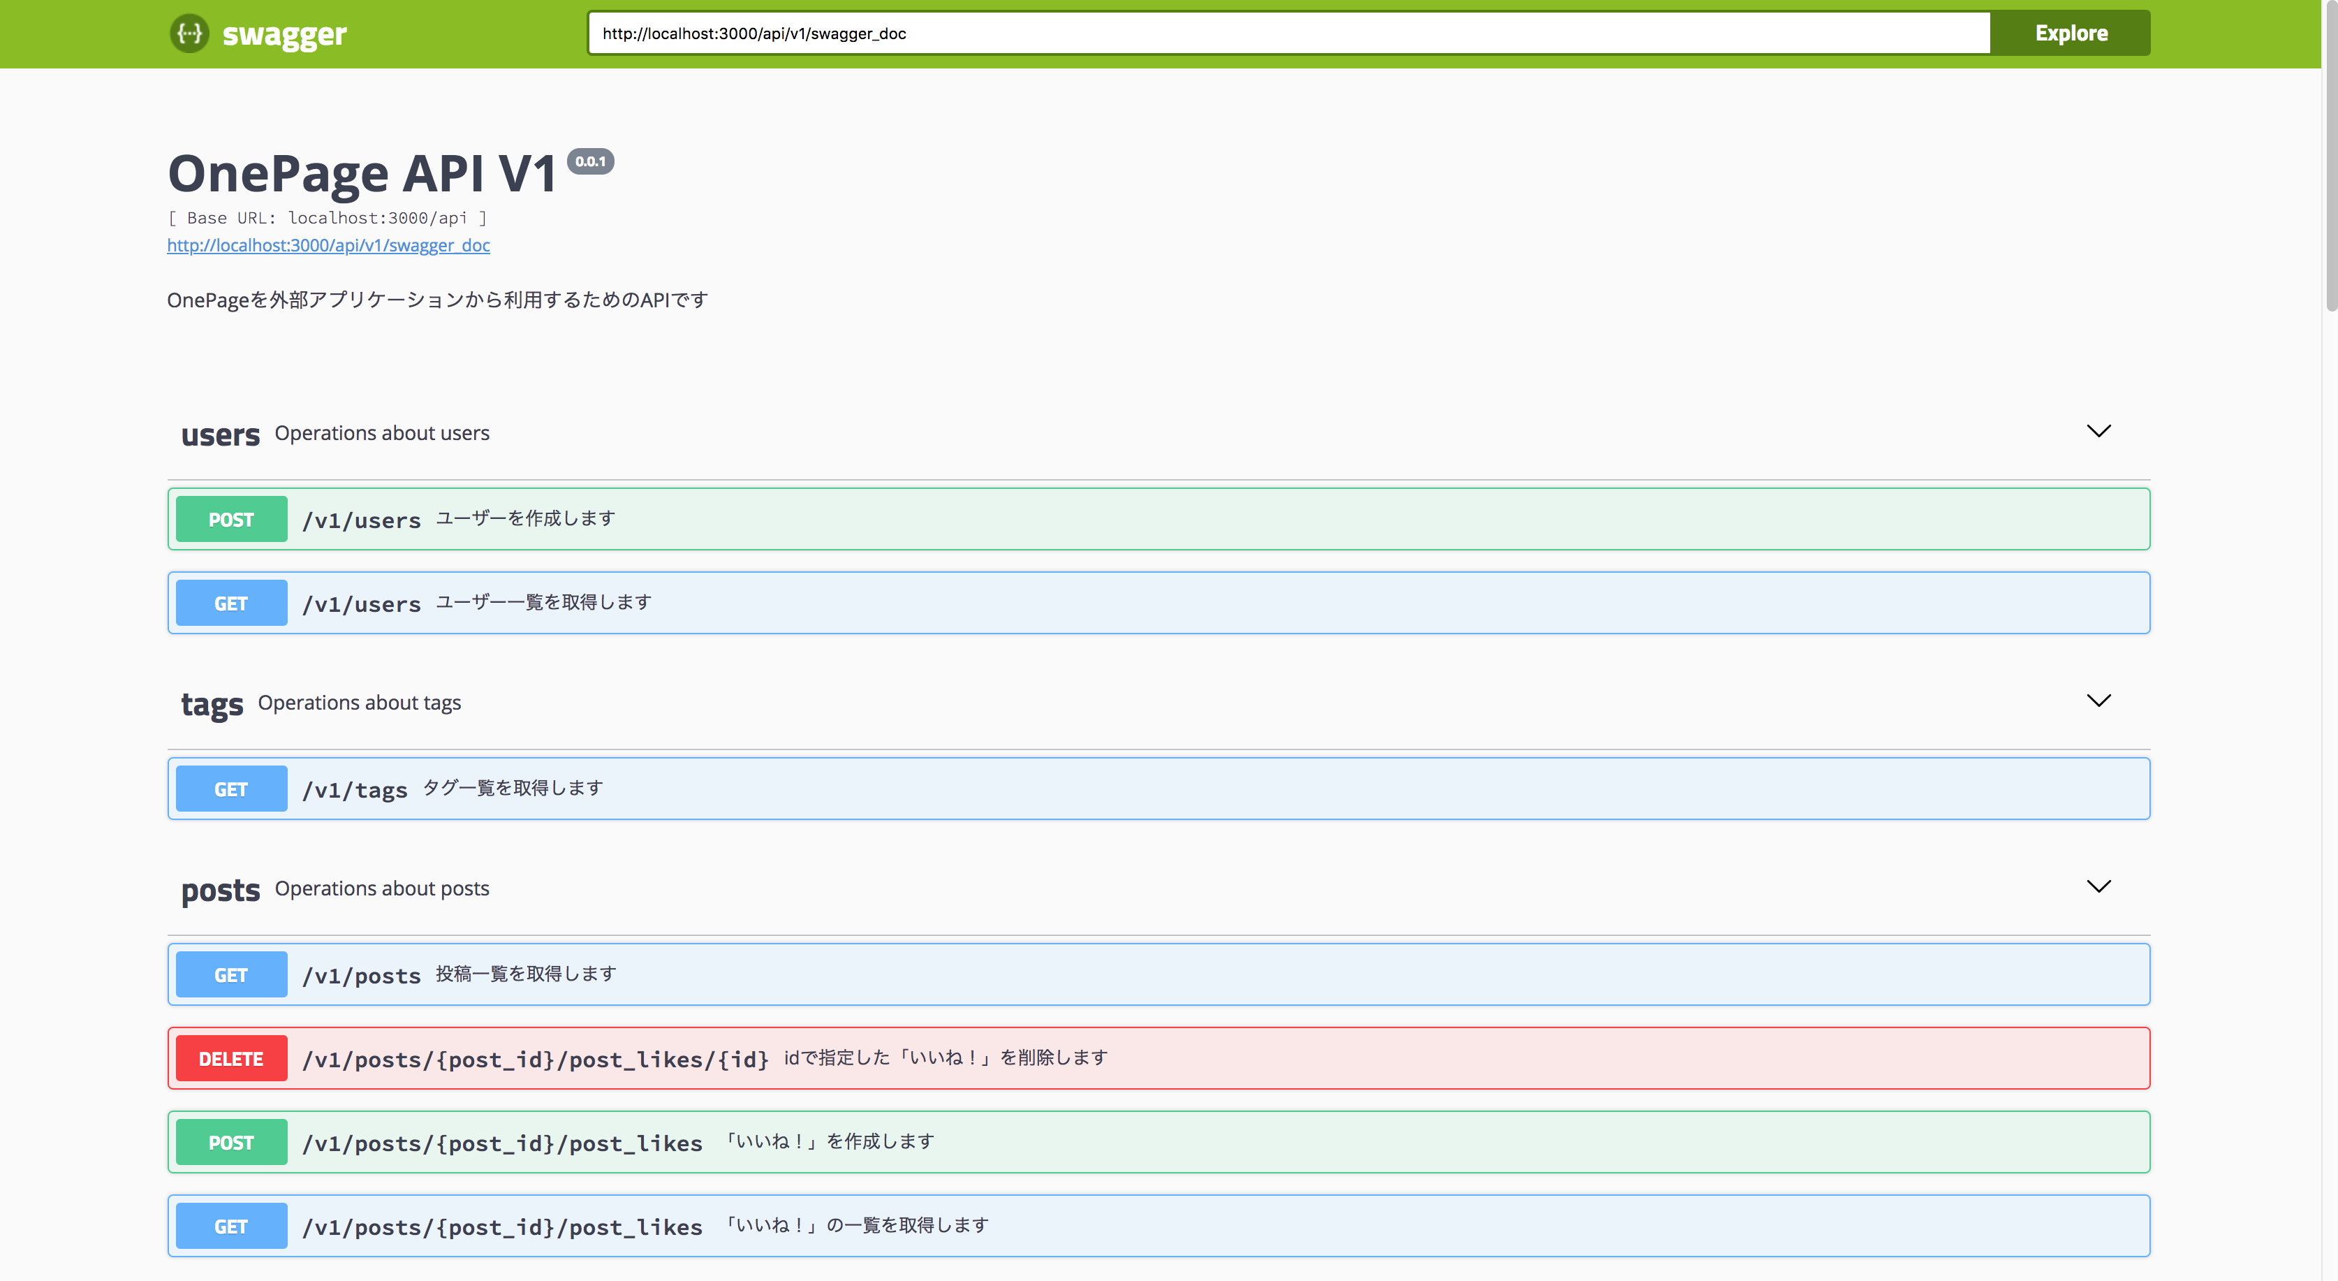This screenshot has height=1281, width=2338.
Task: Click the users section heading
Action: point(221,435)
